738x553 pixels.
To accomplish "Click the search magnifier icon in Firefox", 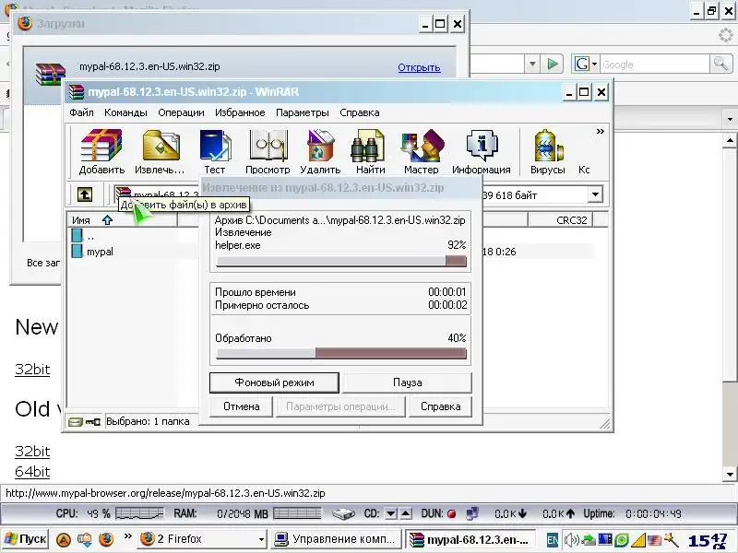I will point(720,64).
